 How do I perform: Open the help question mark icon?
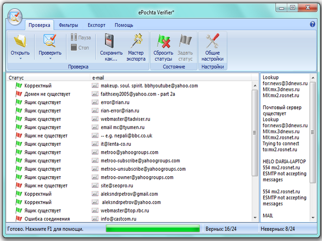[312, 24]
